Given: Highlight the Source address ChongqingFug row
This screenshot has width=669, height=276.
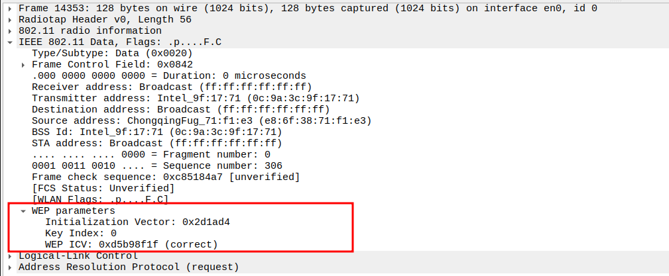Looking at the screenshot, I should tap(201, 121).
